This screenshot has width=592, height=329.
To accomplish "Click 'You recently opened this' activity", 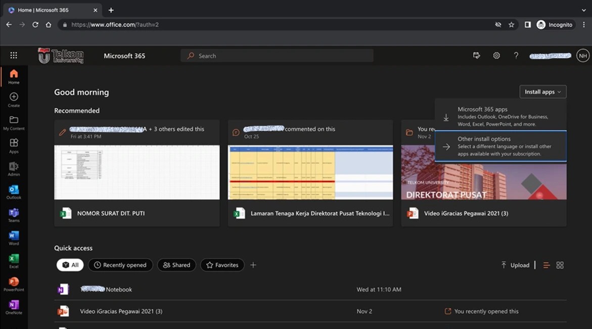I will 482,311.
